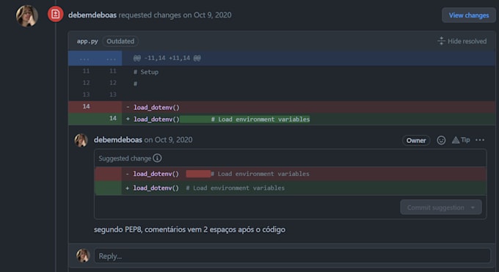
Task: Open the comment author's small avatar
Action: coord(81,140)
